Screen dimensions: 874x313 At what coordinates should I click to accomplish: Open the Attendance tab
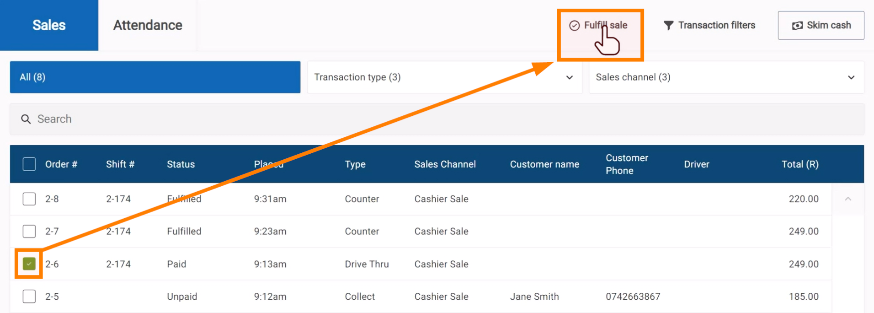(x=148, y=25)
